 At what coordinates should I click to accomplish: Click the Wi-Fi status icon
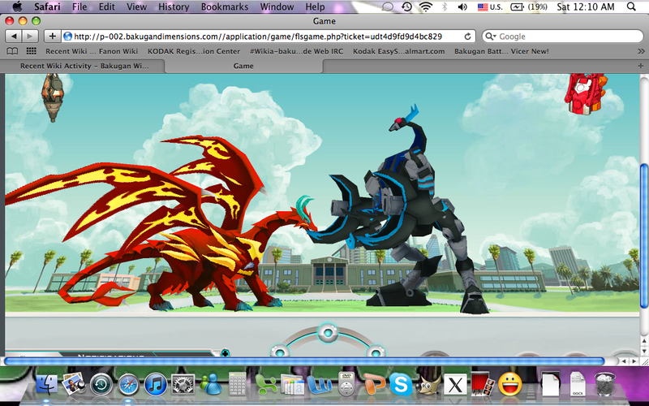tap(426, 6)
